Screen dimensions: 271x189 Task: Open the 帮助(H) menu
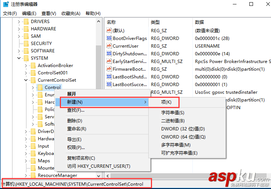coord(93,14)
